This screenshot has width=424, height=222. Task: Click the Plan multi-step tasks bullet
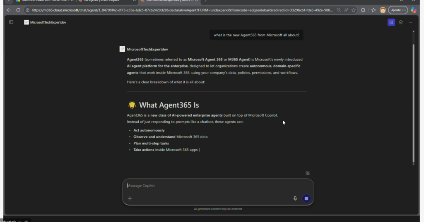tap(151, 143)
